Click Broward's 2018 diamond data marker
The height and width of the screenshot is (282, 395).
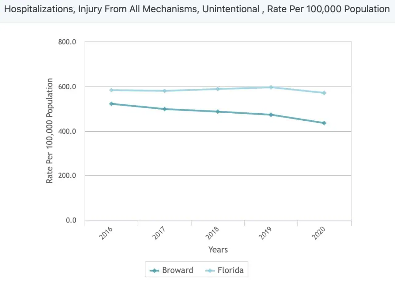(218, 112)
